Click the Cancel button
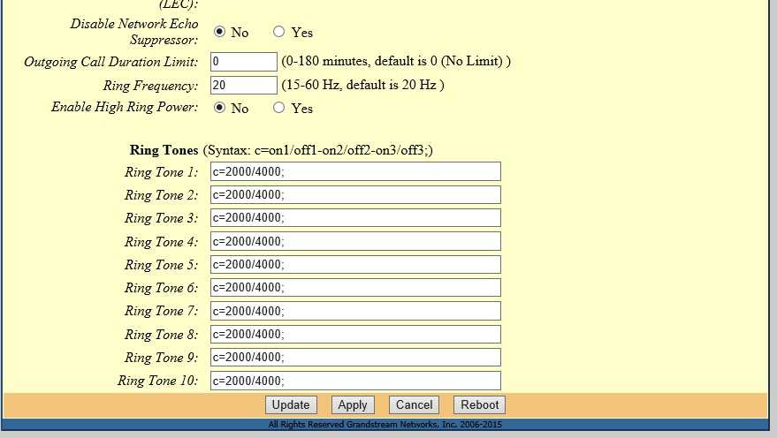The image size is (777, 438). [414, 404]
